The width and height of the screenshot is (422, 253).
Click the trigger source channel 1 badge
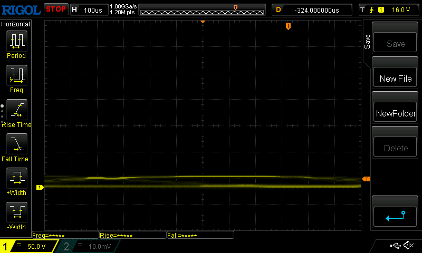pyautogui.click(x=381, y=10)
